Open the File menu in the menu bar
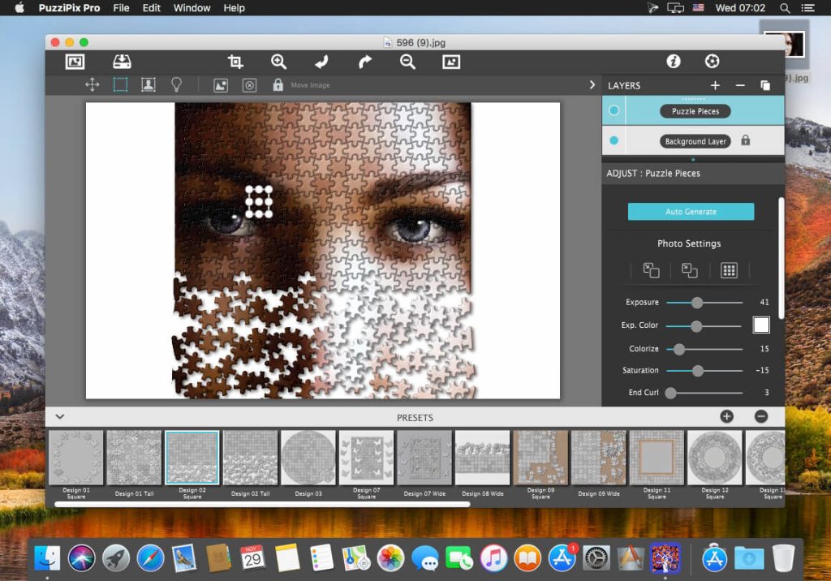This screenshot has width=831, height=581. pos(121,8)
